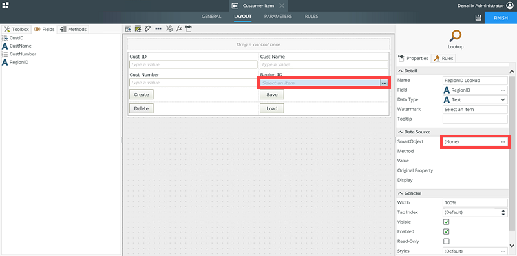
Task: Open the app launcher grid icon
Action: [x=5, y=5]
